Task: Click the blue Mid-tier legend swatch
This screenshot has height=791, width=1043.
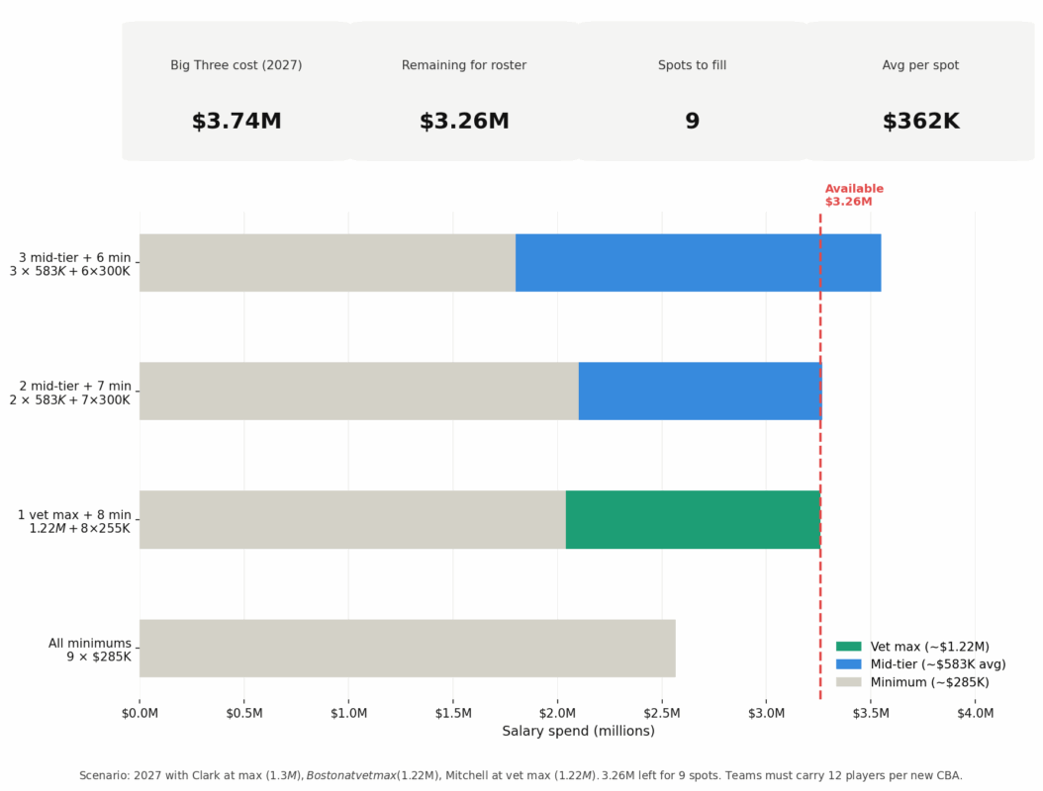Action: (848, 664)
